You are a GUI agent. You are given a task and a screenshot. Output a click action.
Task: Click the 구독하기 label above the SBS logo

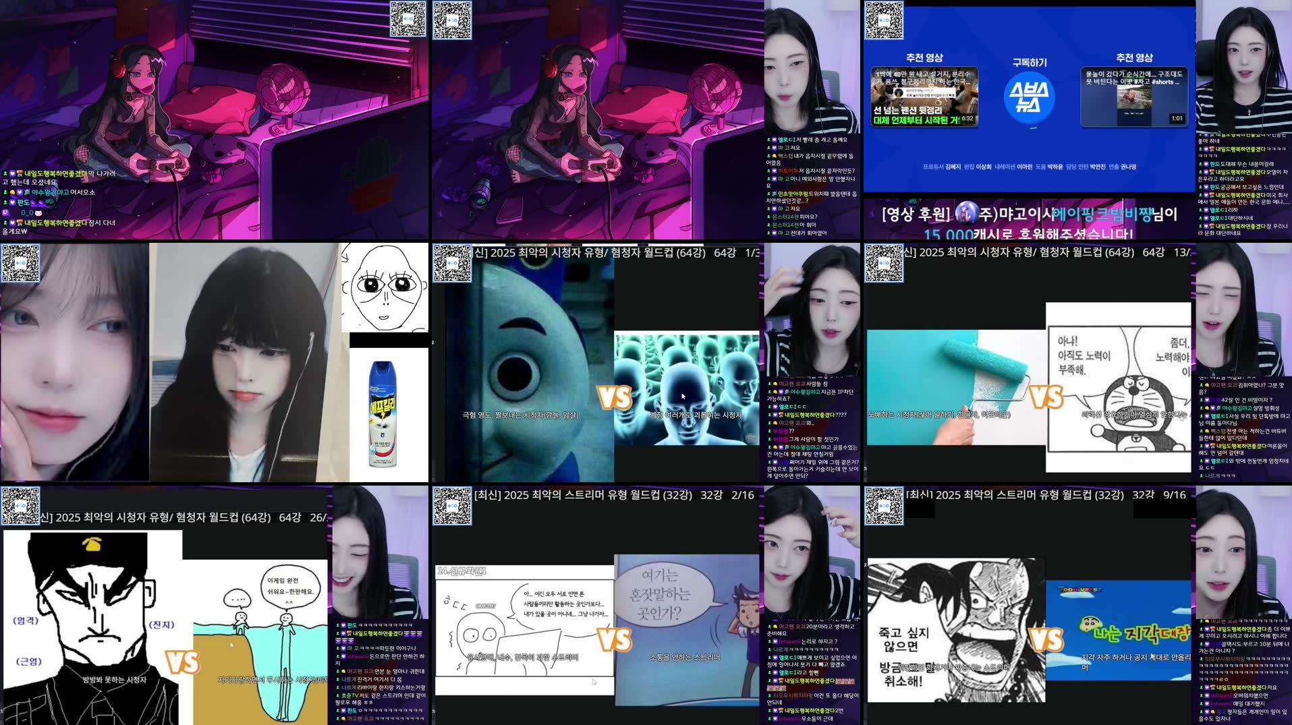1029,62
